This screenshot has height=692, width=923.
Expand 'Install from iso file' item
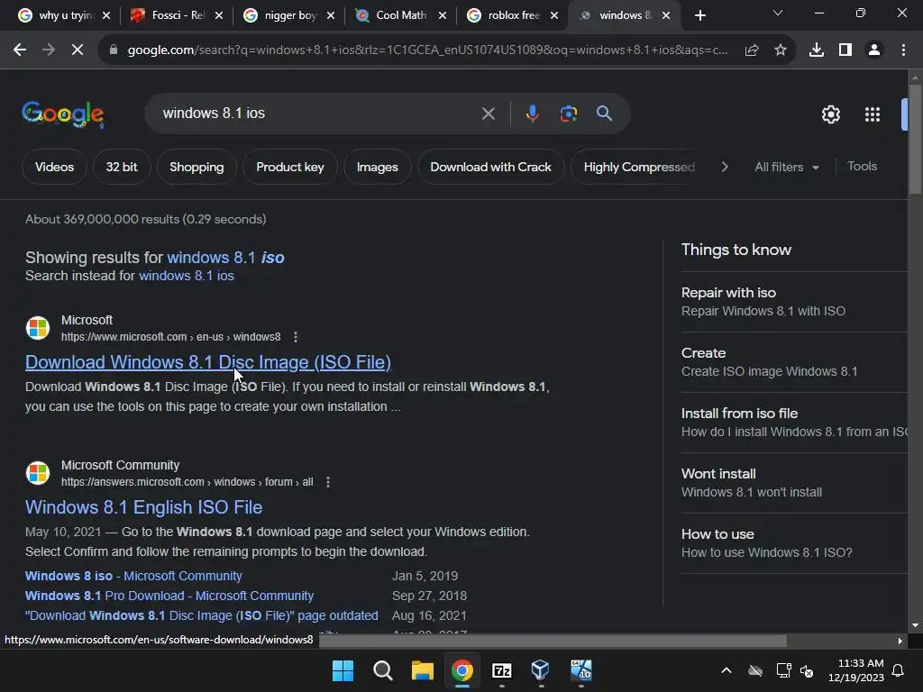(x=794, y=423)
